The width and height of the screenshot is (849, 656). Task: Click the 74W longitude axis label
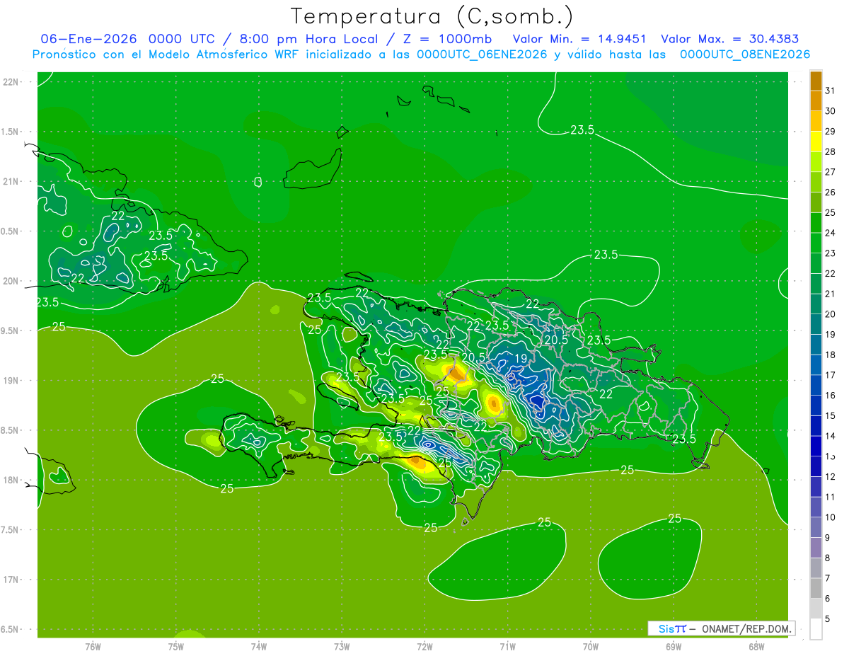[x=259, y=647]
